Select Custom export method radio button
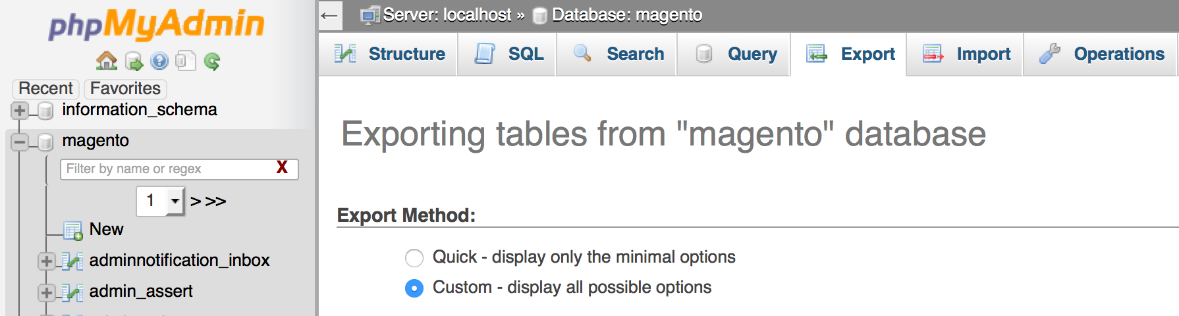Image resolution: width=1179 pixels, height=316 pixels. (x=414, y=288)
